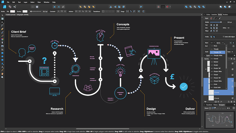Select the Move tool arrow
The width and height of the screenshot is (236, 133).
tap(2, 15)
